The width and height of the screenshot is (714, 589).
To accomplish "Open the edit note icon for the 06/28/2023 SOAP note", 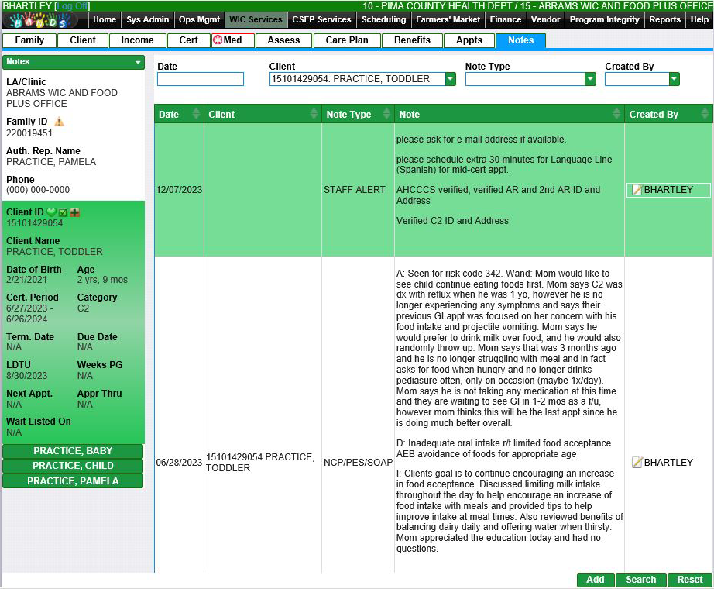I will [x=637, y=463].
